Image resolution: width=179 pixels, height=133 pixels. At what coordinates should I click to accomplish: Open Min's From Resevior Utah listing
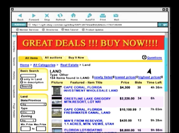point(89,122)
